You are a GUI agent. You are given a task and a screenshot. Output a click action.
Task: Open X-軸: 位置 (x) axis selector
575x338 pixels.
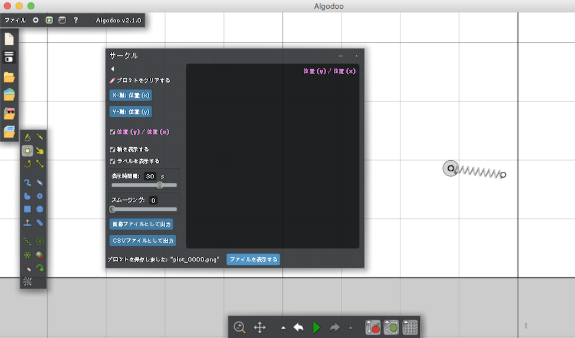tap(130, 95)
